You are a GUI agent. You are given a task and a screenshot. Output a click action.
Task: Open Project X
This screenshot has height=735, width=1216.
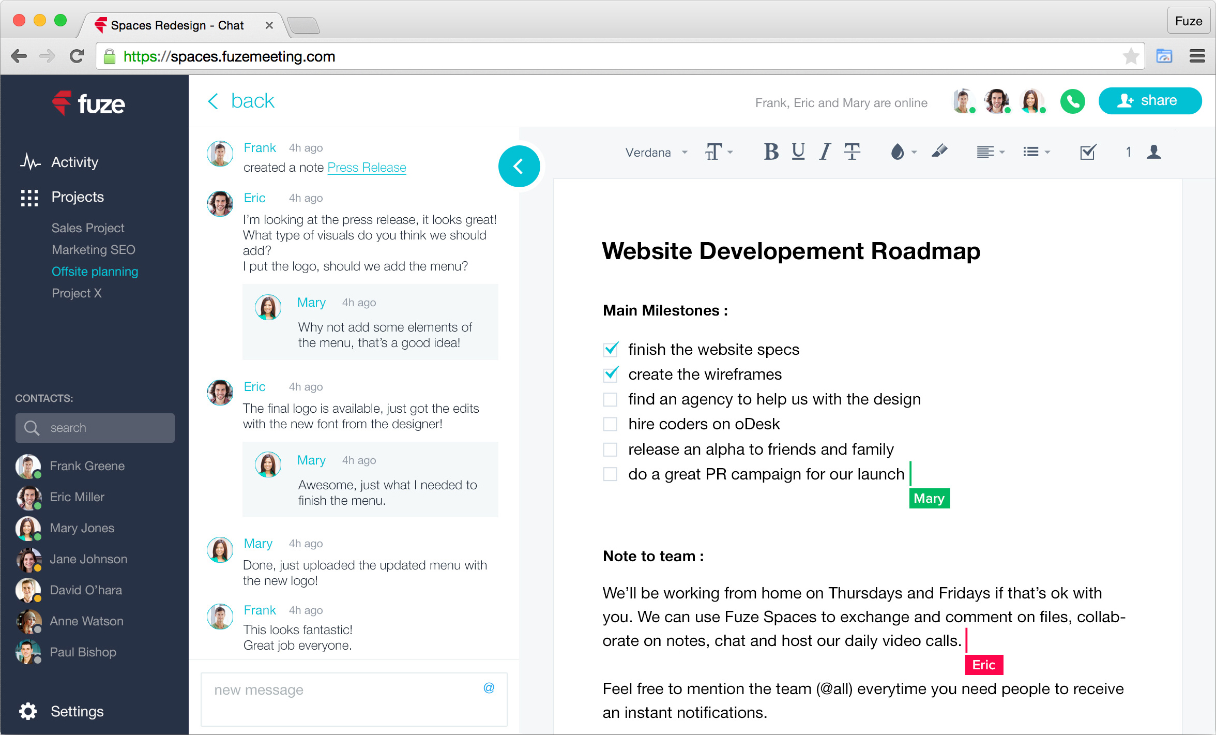click(77, 293)
